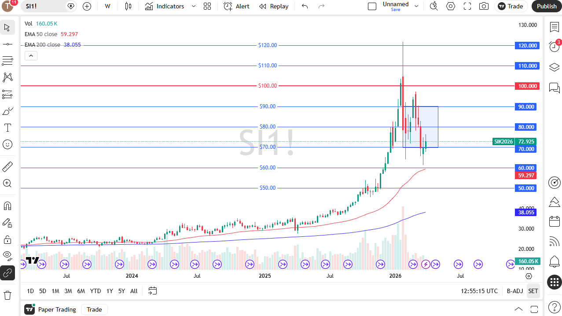Open the symbol search box SI1!
Viewport: 562px width, 316px height.
point(43,6)
